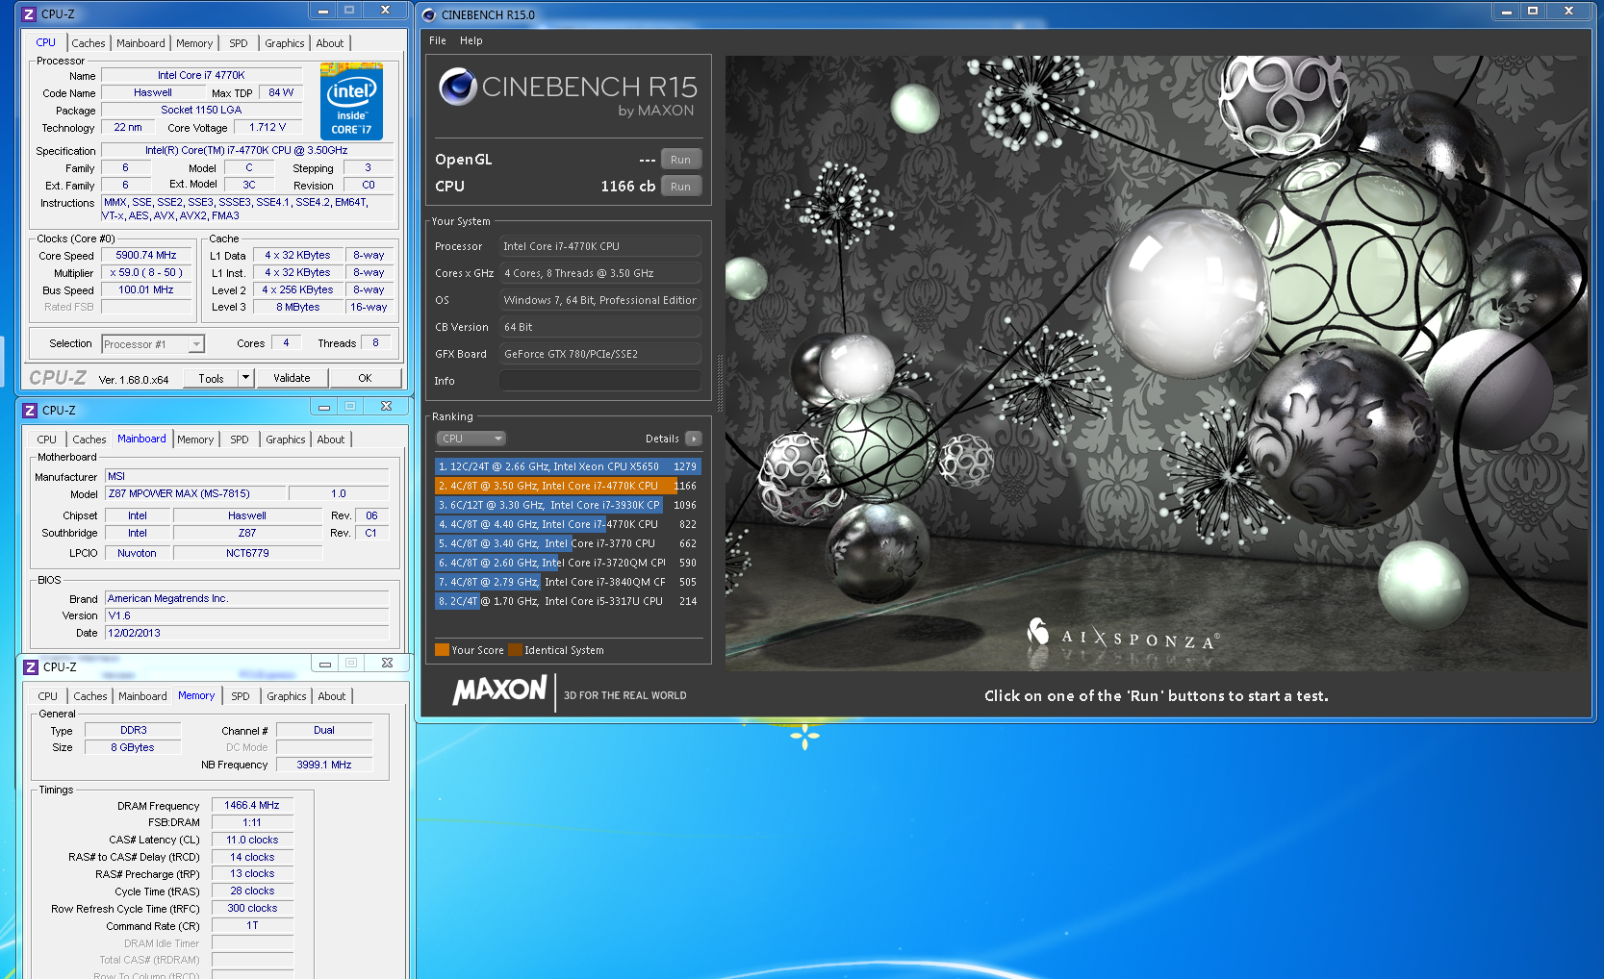This screenshot has width=1604, height=979.
Task: Click the MAXON logo at bottom
Action: click(x=499, y=690)
